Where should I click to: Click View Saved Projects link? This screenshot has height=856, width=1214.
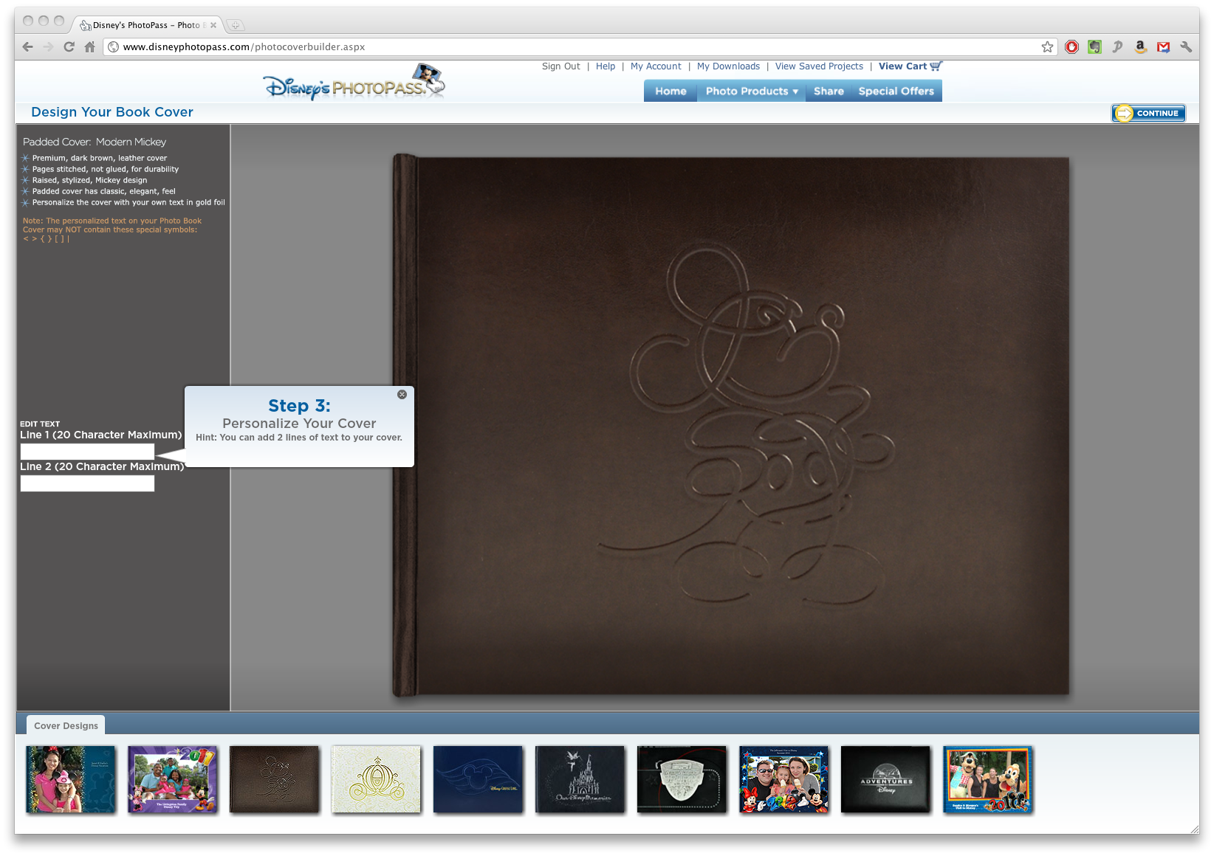819,66
